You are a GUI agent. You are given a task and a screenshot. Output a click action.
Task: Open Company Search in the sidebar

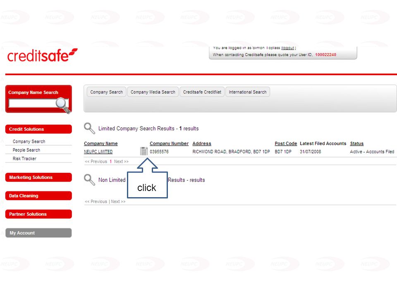(x=29, y=141)
